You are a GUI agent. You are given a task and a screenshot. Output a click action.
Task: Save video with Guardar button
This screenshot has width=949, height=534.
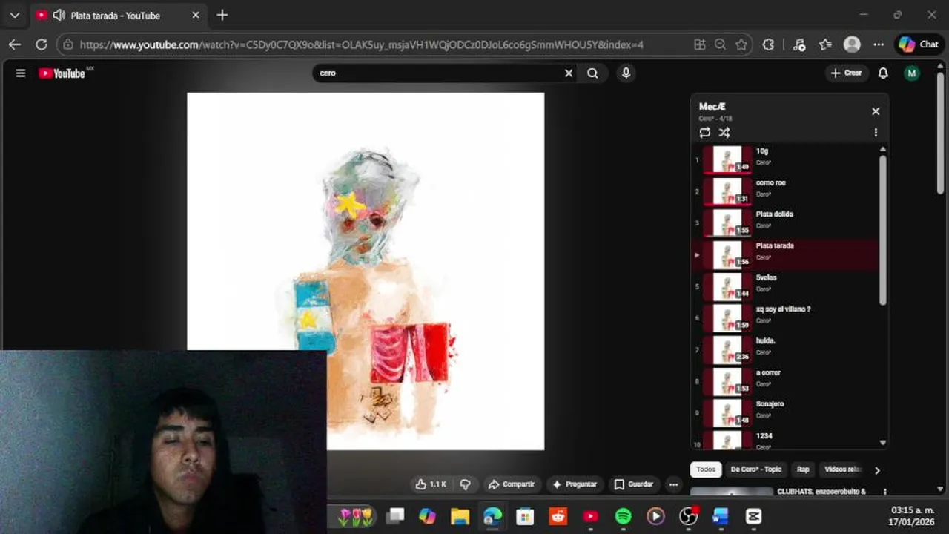[634, 484]
